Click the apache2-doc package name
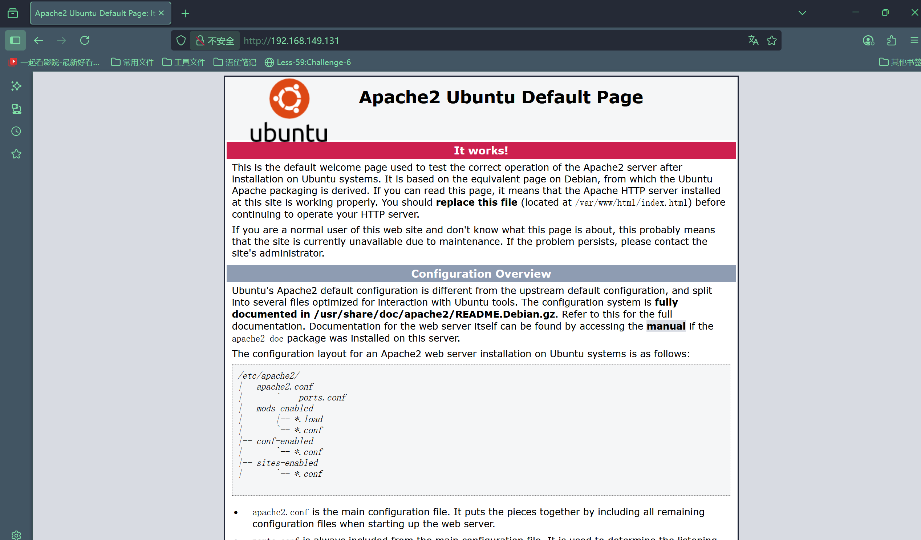Viewport: 921px width, 540px height. [257, 339]
